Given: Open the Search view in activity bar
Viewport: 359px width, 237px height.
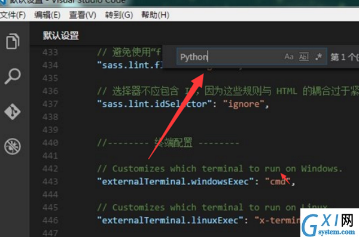Looking at the screenshot, I should point(13,76).
